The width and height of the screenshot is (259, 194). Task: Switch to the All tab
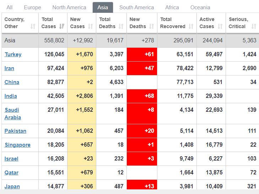click(10, 7)
